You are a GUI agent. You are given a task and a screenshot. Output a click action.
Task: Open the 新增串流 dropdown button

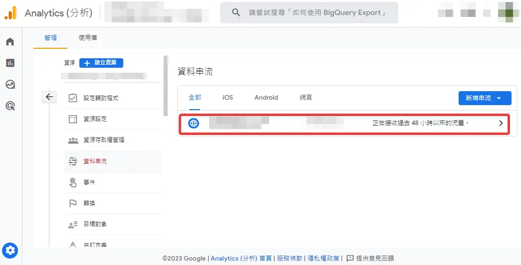[x=485, y=98]
